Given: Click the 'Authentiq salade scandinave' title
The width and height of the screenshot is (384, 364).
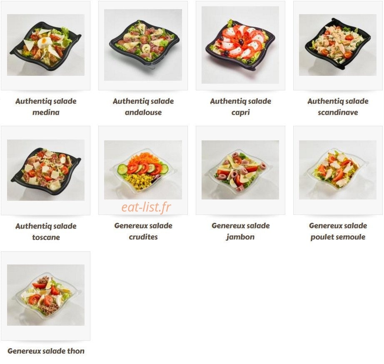Looking at the screenshot, I should (338, 107).
